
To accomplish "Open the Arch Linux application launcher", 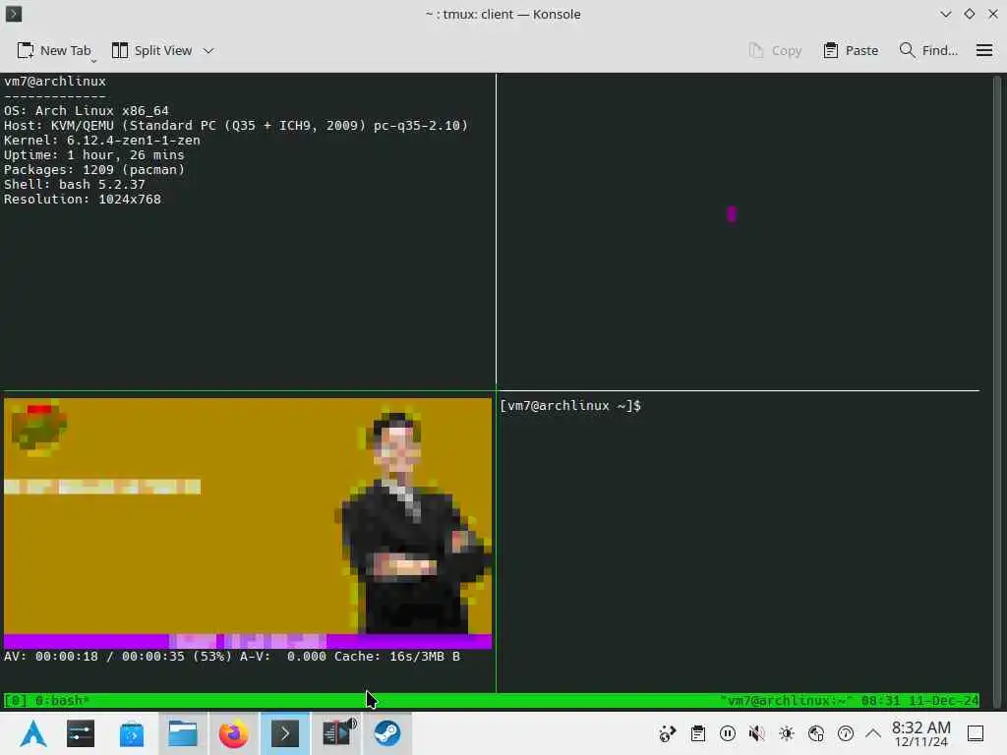I will coord(33,733).
